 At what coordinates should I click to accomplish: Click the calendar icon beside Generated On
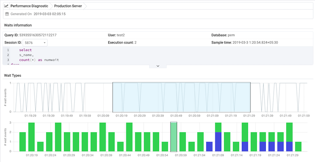pyautogui.click(x=7, y=14)
